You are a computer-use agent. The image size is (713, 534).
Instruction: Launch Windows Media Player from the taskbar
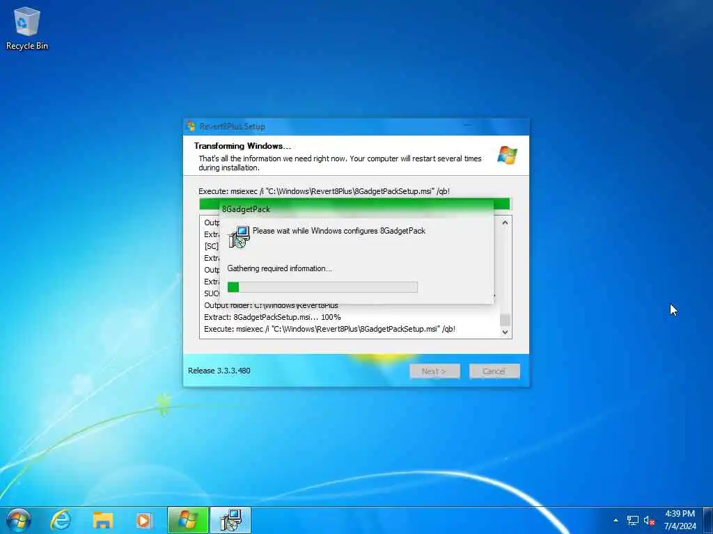[144, 520]
